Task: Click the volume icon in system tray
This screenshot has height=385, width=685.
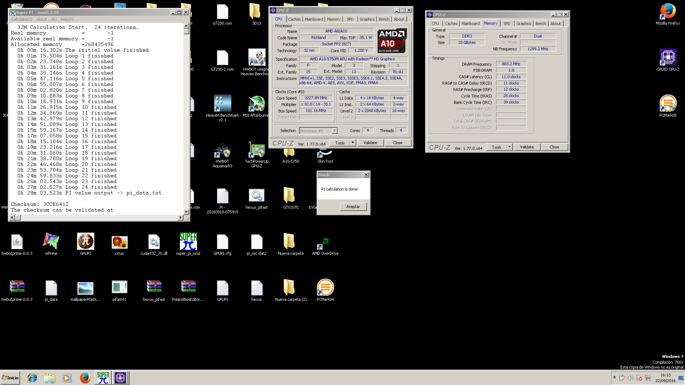Action: [630, 378]
